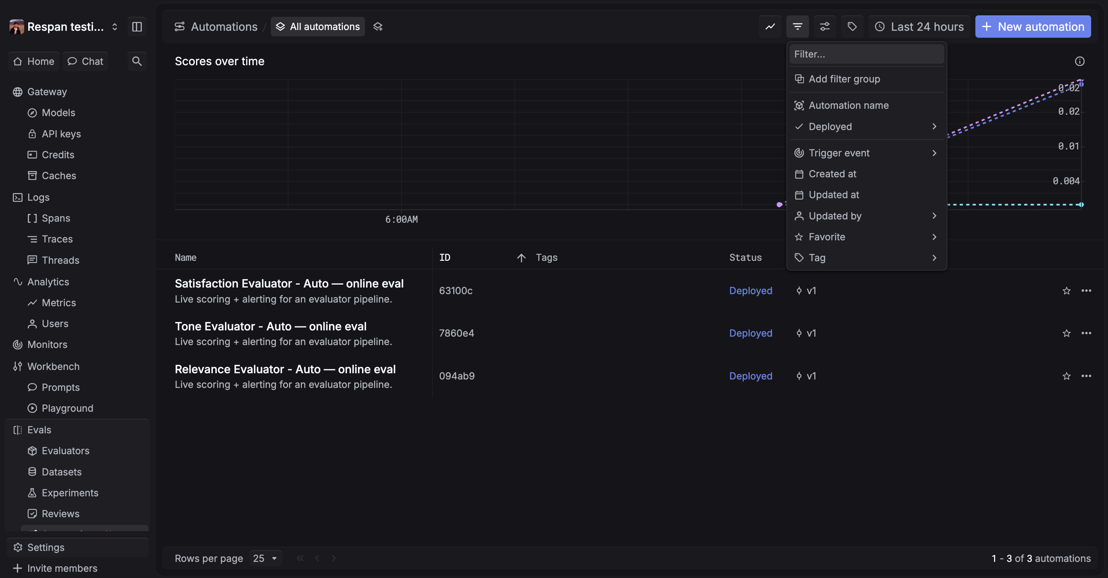Open Spans under Logs
1108x578 pixels.
(55, 218)
